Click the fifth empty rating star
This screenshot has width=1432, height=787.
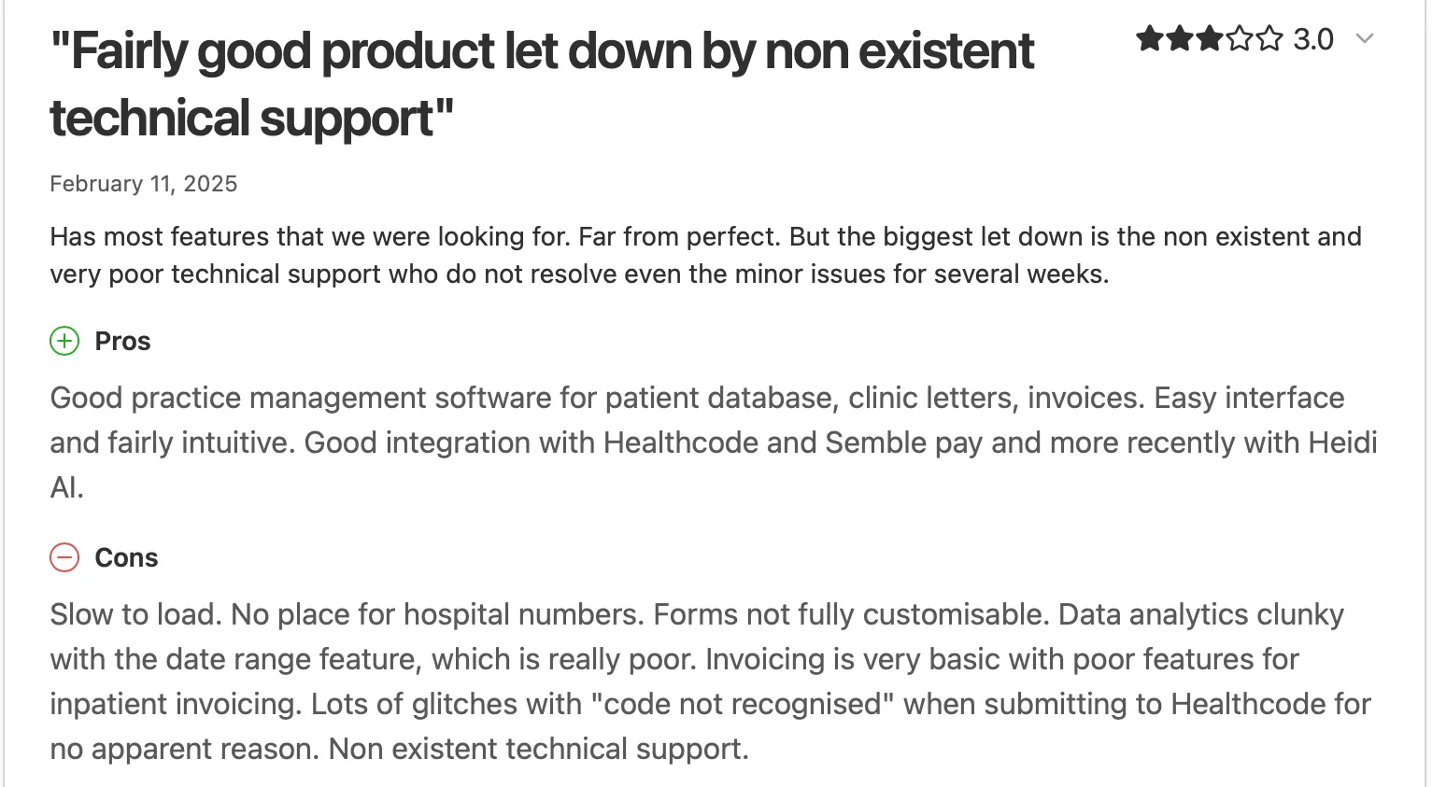pos(1269,39)
